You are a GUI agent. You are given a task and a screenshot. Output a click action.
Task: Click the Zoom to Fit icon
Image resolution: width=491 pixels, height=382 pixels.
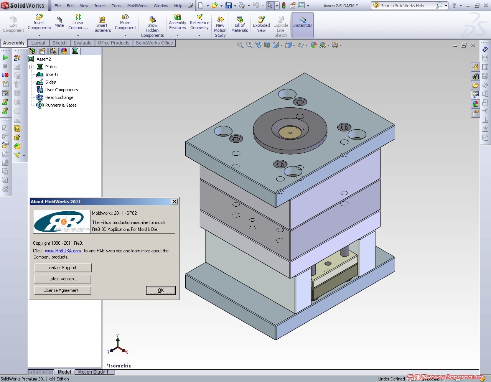(x=241, y=45)
